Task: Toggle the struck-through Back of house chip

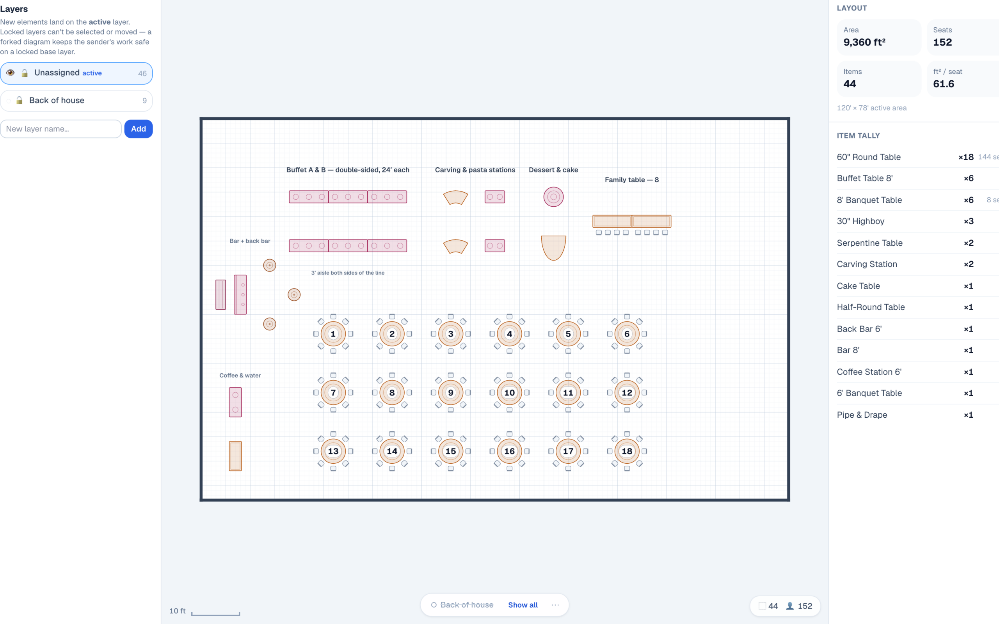Action: [x=462, y=604]
